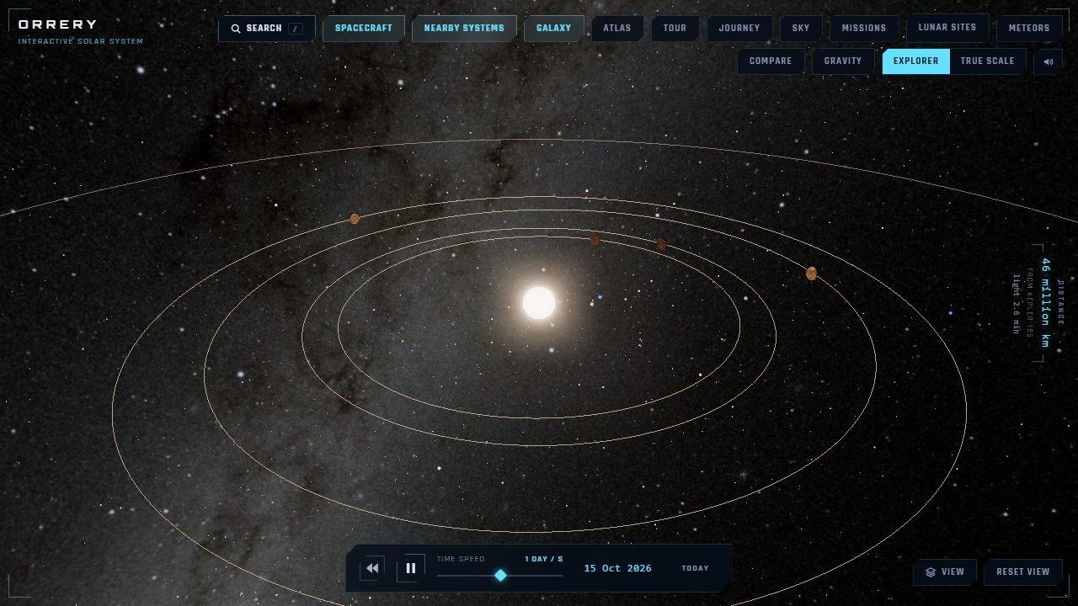
Task: Switch to True Scale mode
Action: coord(988,61)
